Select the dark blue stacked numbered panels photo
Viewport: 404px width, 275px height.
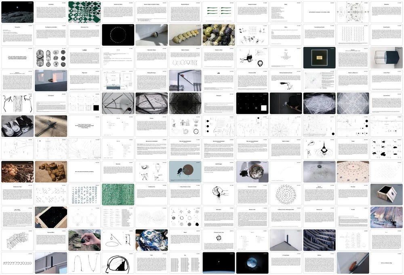[x=320, y=240]
